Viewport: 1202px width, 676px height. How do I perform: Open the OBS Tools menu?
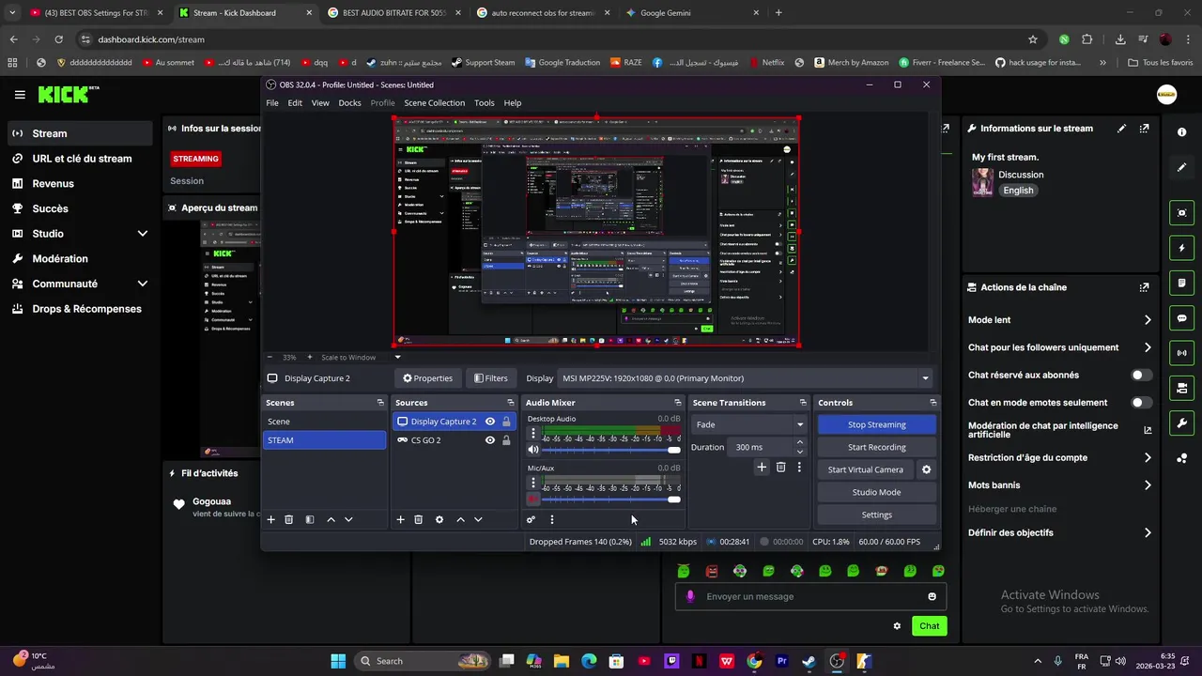tap(484, 103)
